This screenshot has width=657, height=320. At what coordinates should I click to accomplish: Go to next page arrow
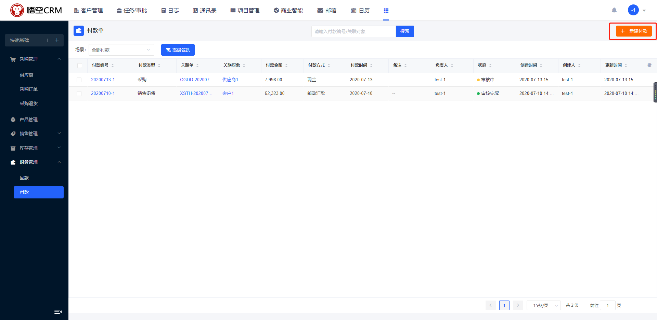518,305
